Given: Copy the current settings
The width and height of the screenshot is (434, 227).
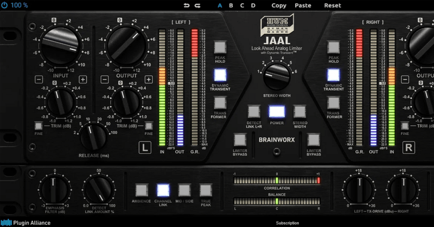Looking at the screenshot, I should pyautogui.click(x=279, y=5).
